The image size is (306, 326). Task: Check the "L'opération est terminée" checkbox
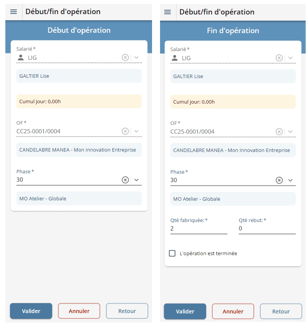(x=172, y=253)
